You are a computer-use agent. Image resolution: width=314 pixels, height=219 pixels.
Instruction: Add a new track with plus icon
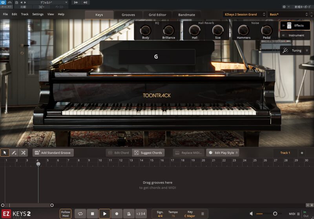tap(302, 153)
